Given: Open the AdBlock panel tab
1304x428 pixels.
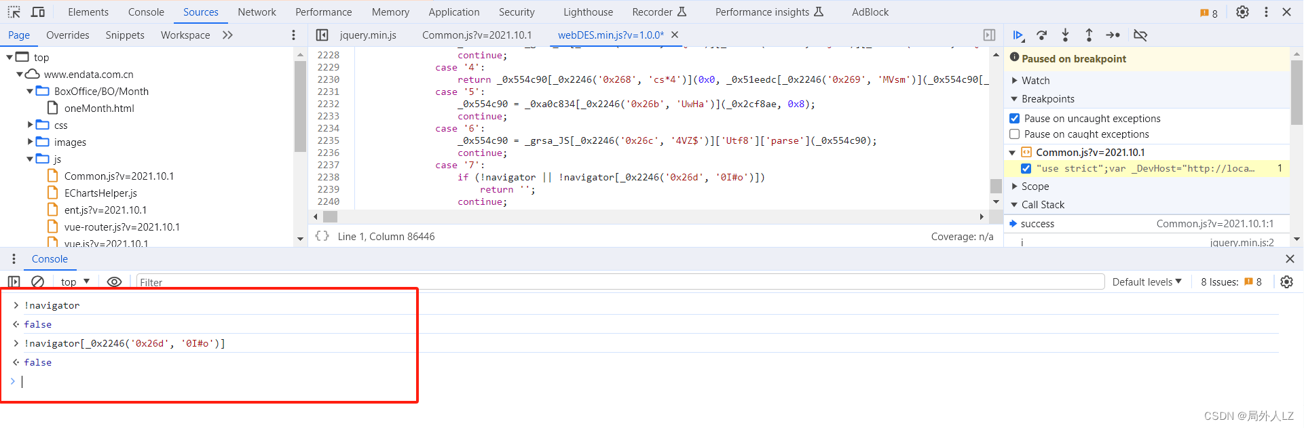Looking at the screenshot, I should pos(870,12).
